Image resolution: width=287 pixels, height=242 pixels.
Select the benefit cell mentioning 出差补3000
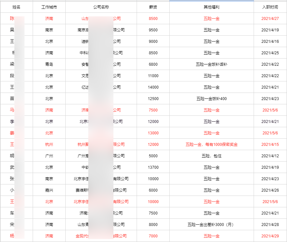pyautogui.click(x=211, y=225)
